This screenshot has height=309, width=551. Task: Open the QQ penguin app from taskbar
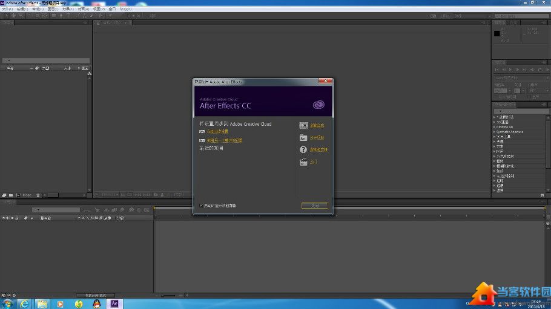(x=97, y=304)
